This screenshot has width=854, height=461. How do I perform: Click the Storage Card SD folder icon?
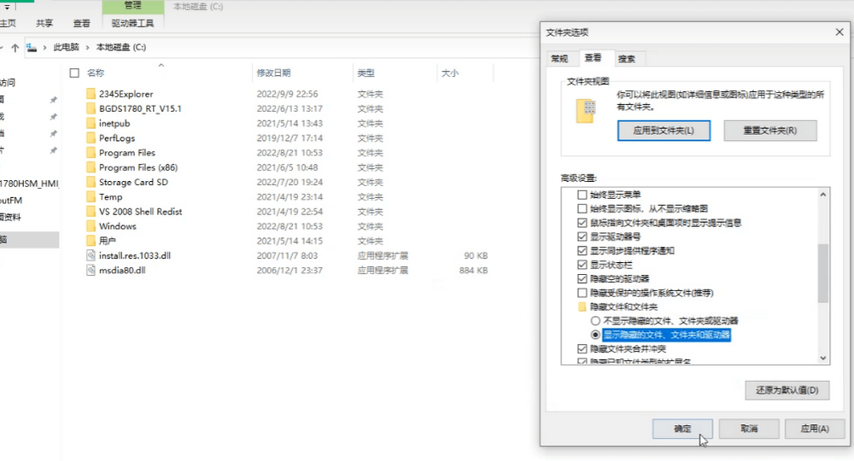[91, 182]
